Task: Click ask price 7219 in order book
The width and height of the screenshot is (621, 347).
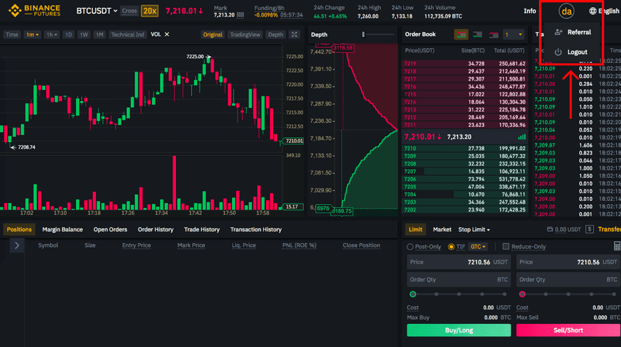Action: 410,63
